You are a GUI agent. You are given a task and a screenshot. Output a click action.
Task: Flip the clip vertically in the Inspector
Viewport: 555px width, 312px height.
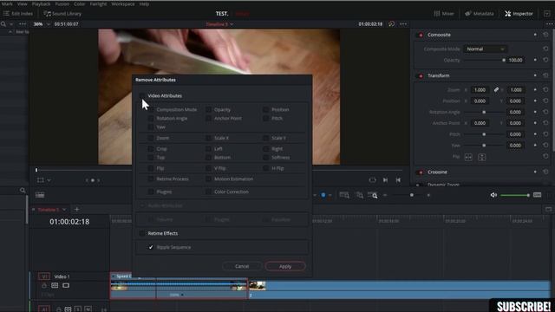click(x=482, y=157)
